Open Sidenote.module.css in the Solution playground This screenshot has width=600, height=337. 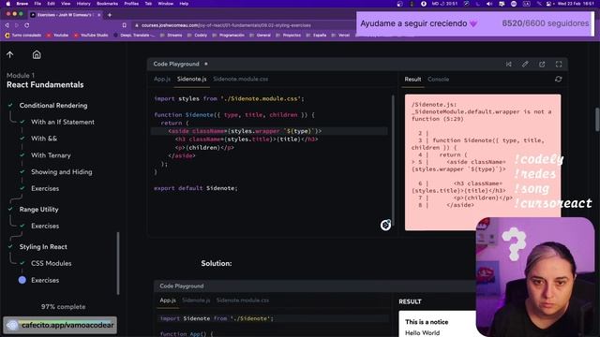tap(243, 300)
